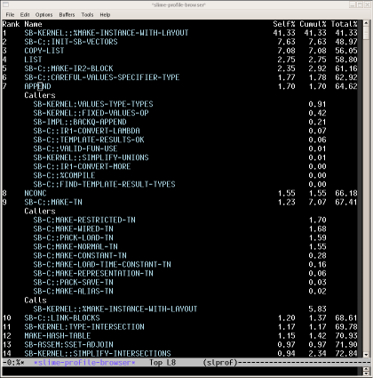Screen dimensions: 373x378
Task: Open the Help menu
Action: (x=105, y=14)
